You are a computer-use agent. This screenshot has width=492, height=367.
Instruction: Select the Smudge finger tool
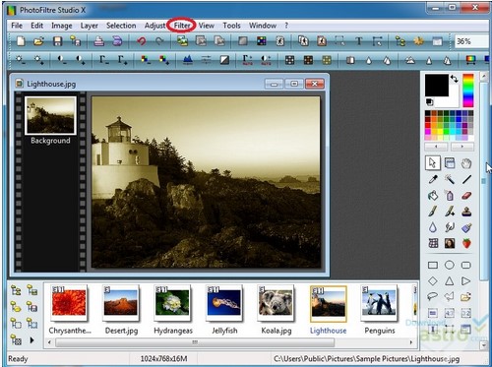click(450, 227)
